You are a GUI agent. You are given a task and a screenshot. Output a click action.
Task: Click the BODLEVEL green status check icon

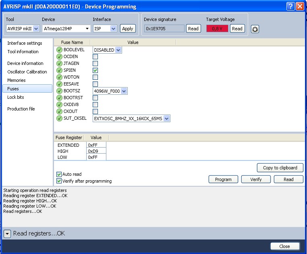[x=59, y=50]
